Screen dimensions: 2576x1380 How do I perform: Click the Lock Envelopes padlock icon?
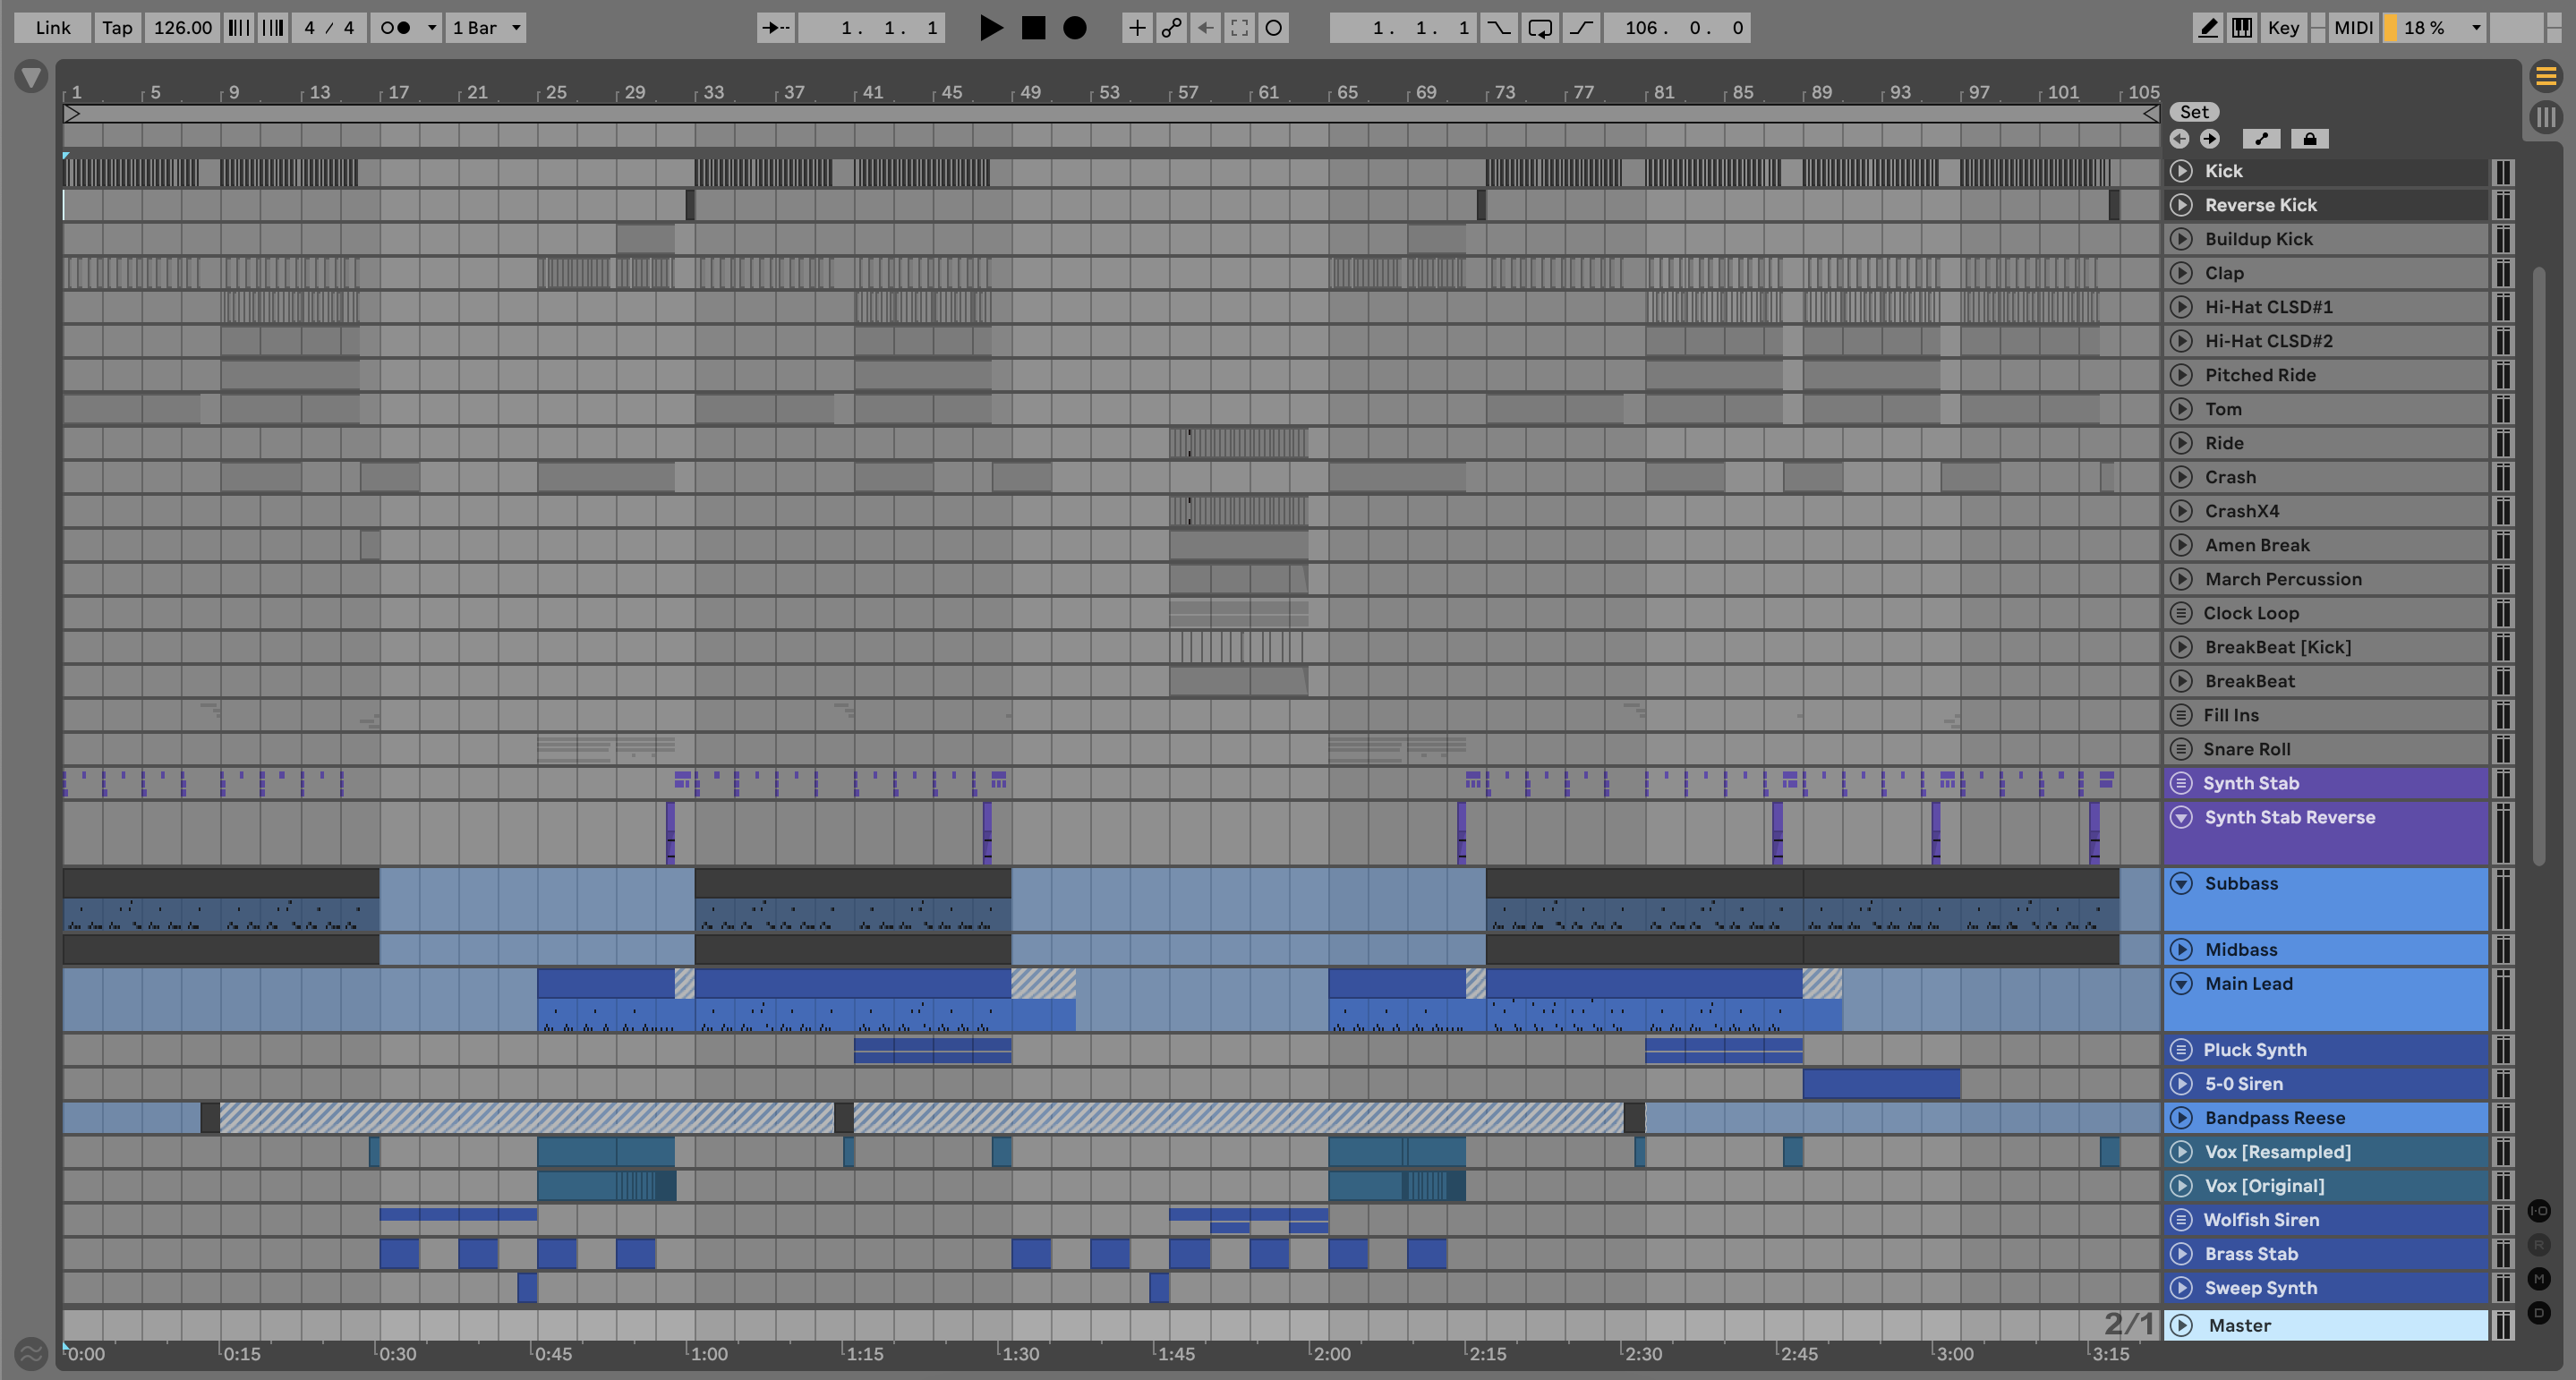coord(2309,139)
